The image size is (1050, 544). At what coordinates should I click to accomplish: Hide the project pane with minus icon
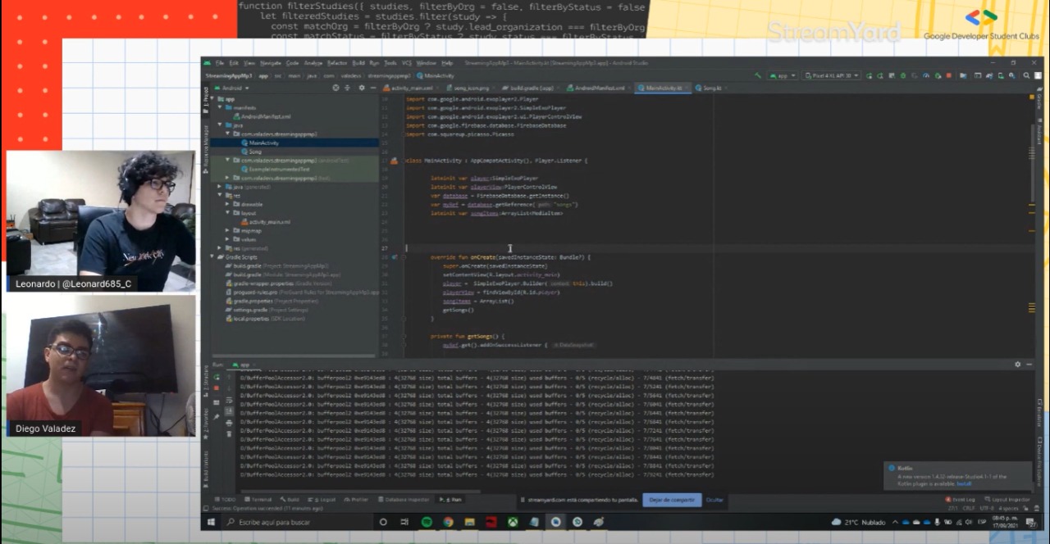pyautogui.click(x=372, y=88)
